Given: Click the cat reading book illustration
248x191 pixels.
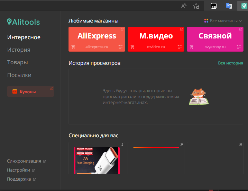Looking at the screenshot, I should point(199,96).
